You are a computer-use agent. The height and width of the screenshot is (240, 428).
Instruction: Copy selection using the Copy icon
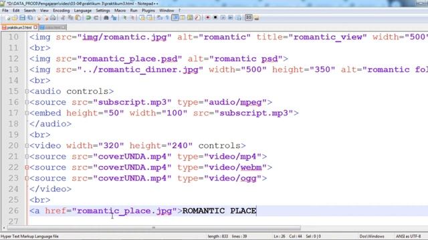pyautogui.click(x=70, y=18)
